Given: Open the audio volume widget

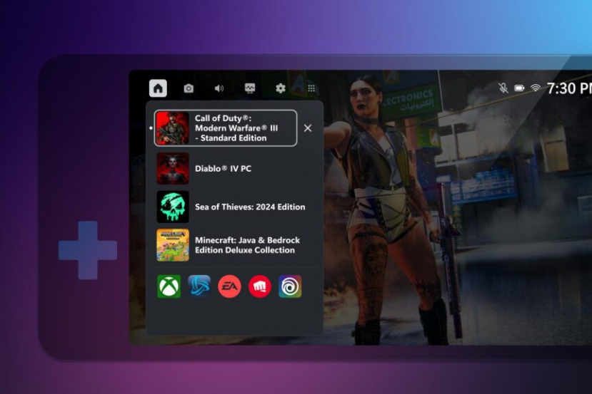Looking at the screenshot, I should coord(219,88).
